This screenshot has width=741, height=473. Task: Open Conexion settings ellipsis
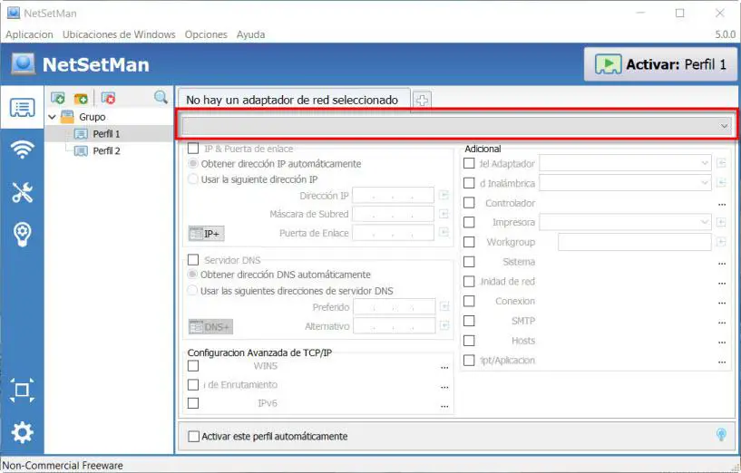click(x=722, y=303)
